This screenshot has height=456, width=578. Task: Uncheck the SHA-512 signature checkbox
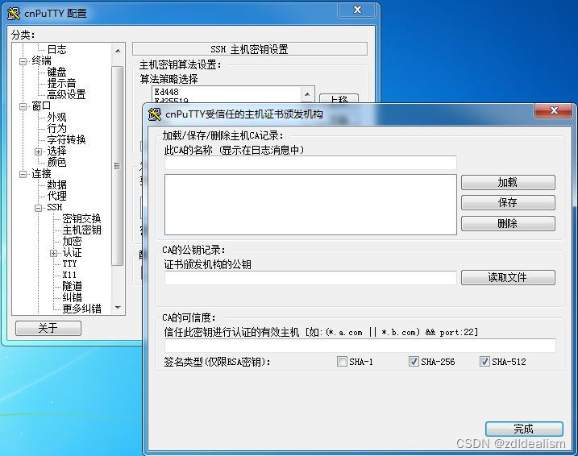click(x=484, y=362)
